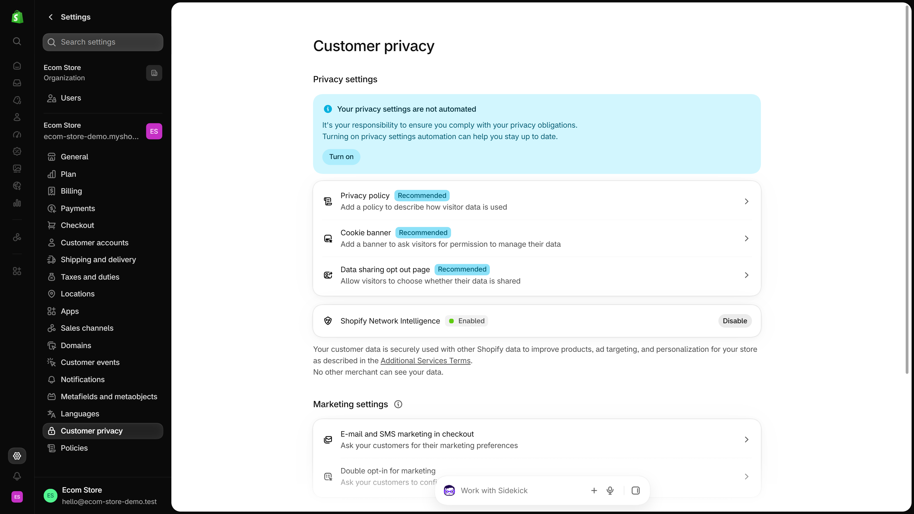Viewport: 914px width, 514px height.
Task: Open Apps grid-plus icon in rail
Action: [17, 271]
